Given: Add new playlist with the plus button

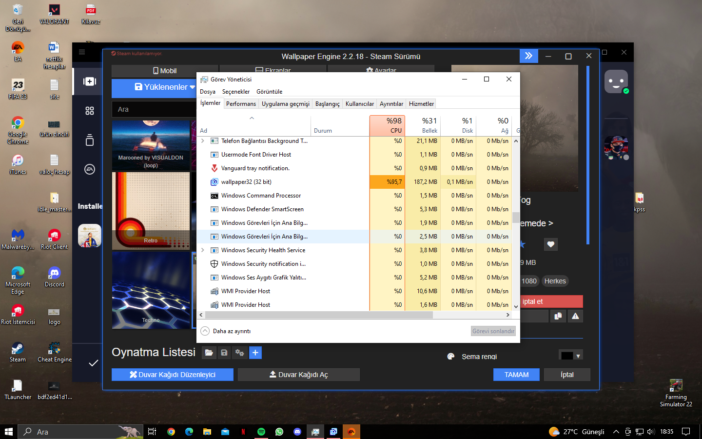Looking at the screenshot, I should coord(255,353).
